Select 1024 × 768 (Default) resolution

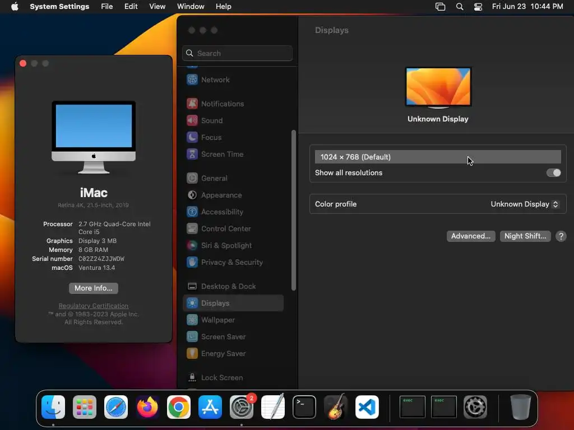coord(438,157)
